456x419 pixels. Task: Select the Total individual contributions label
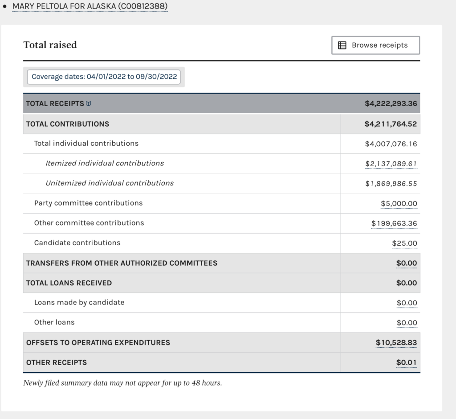[86, 143]
